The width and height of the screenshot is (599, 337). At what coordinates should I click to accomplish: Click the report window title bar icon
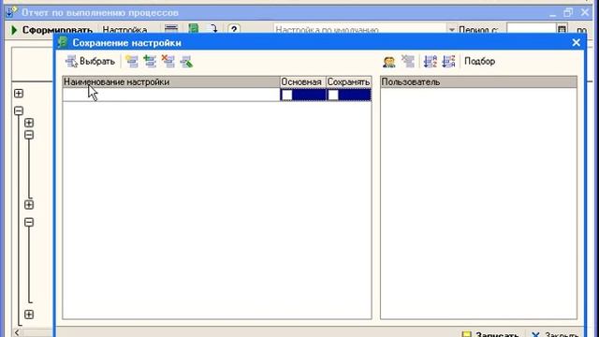[x=11, y=12]
